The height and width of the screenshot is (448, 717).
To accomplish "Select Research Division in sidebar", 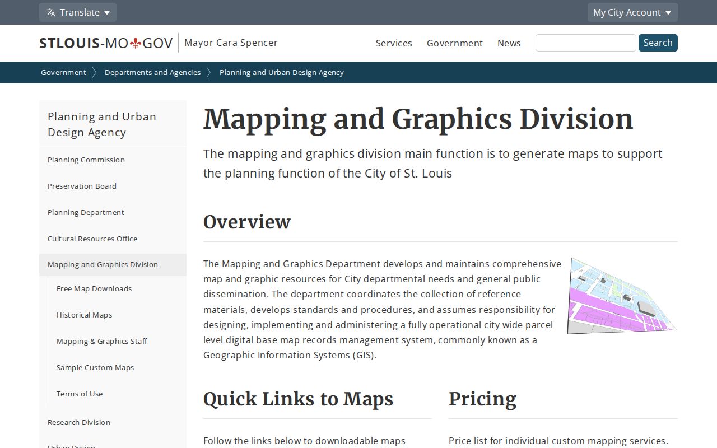I will point(113,422).
